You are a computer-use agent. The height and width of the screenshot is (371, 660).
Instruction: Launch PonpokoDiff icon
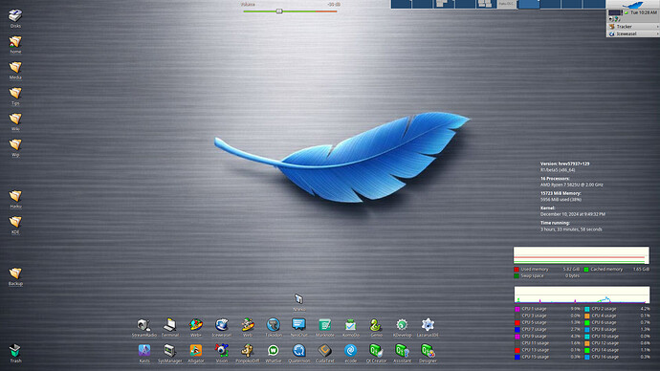pos(248,350)
